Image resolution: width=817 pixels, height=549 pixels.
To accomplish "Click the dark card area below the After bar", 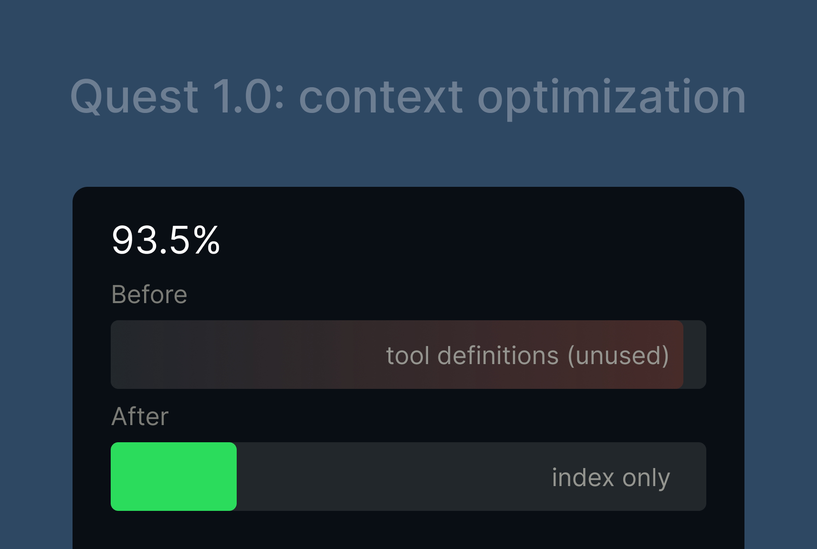I will pos(408,531).
